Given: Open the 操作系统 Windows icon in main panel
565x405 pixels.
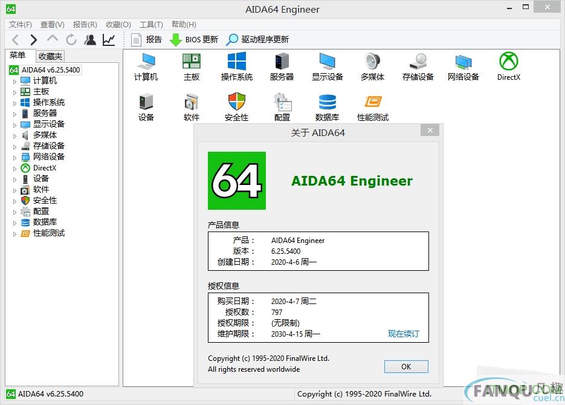Looking at the screenshot, I should [237, 66].
